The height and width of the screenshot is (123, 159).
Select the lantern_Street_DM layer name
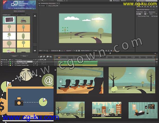(x=23, y=65)
